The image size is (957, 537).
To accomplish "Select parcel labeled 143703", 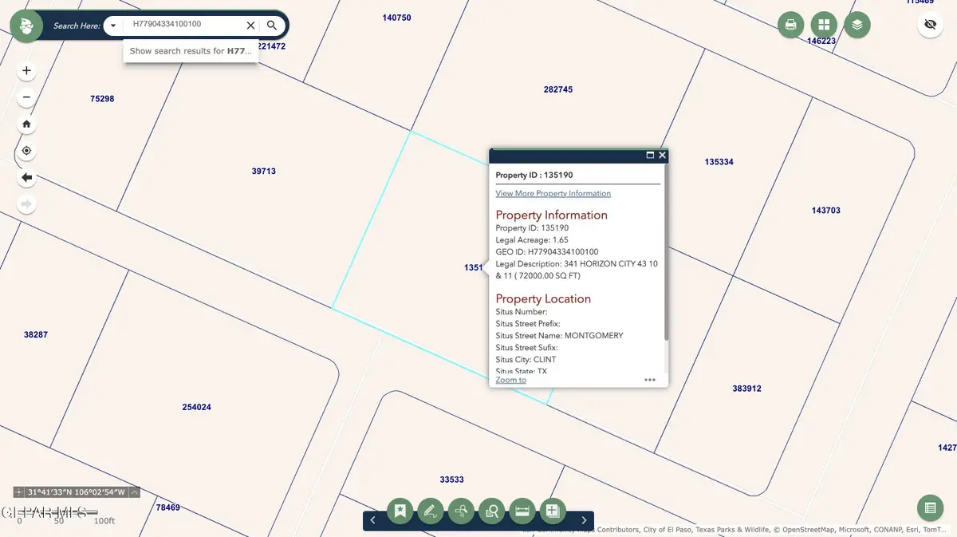I will click(826, 211).
